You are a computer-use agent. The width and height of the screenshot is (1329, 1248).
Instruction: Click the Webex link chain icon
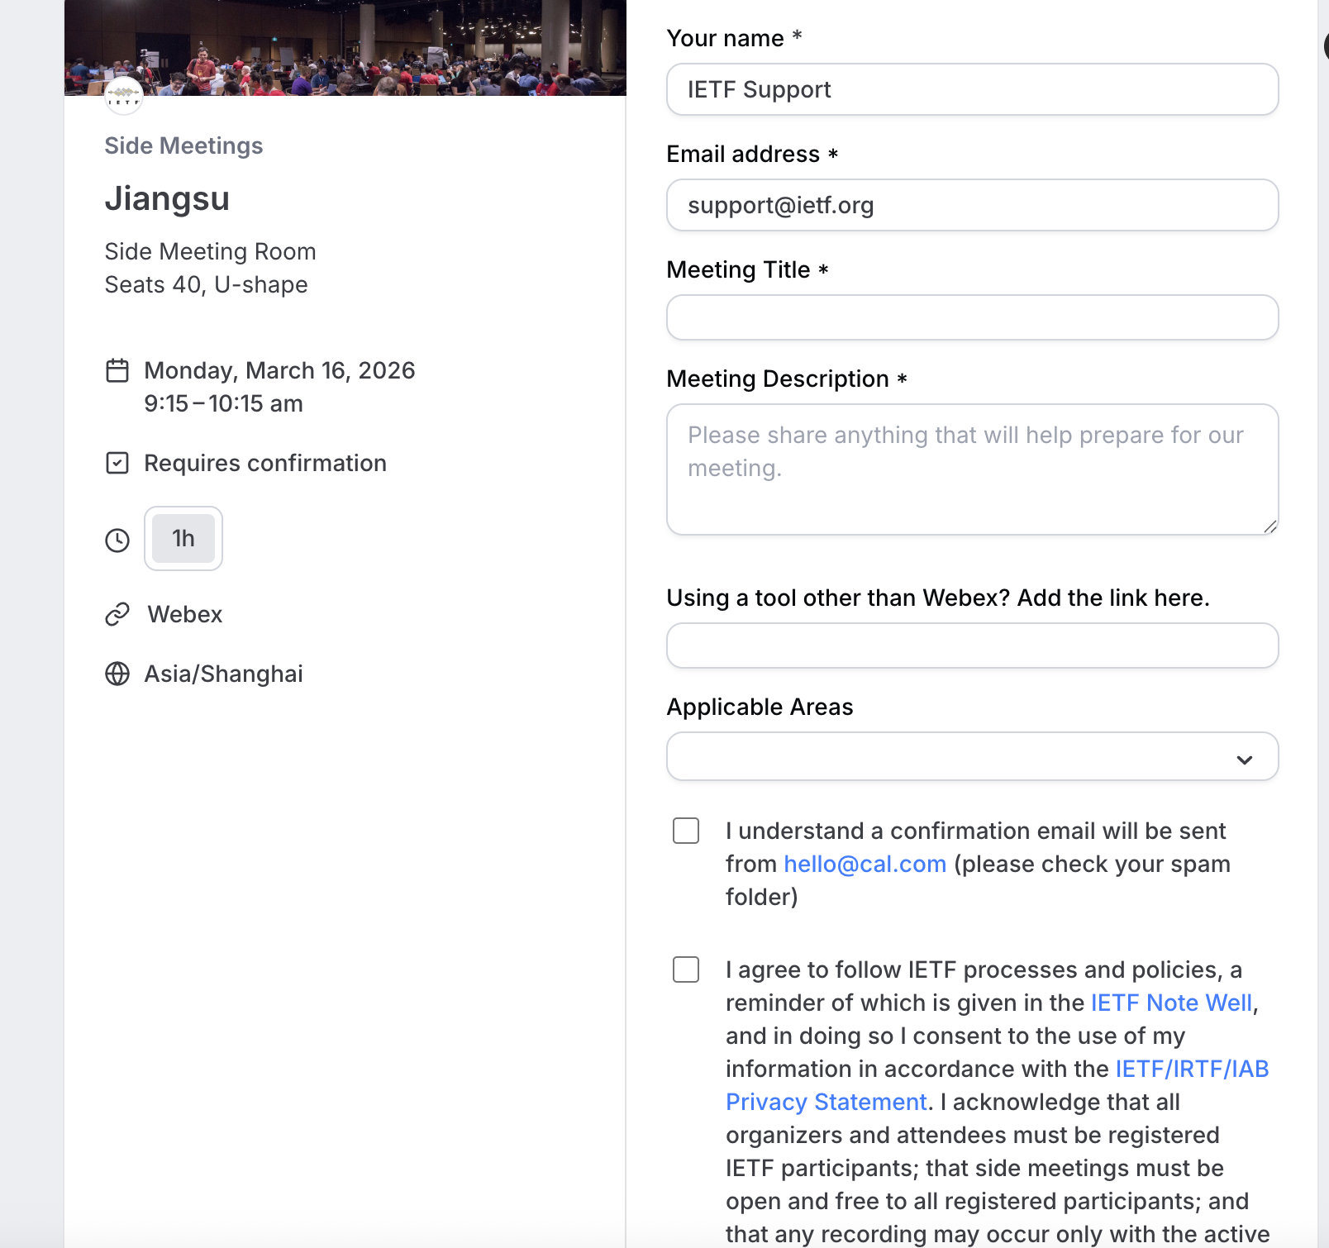pos(117,614)
